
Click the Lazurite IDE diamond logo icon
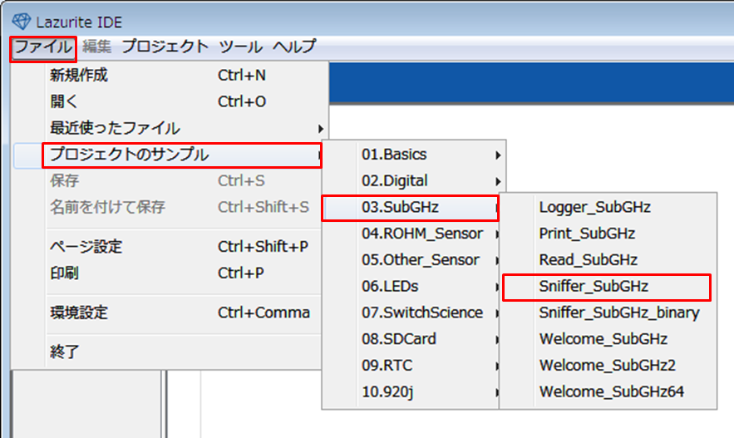(x=20, y=21)
